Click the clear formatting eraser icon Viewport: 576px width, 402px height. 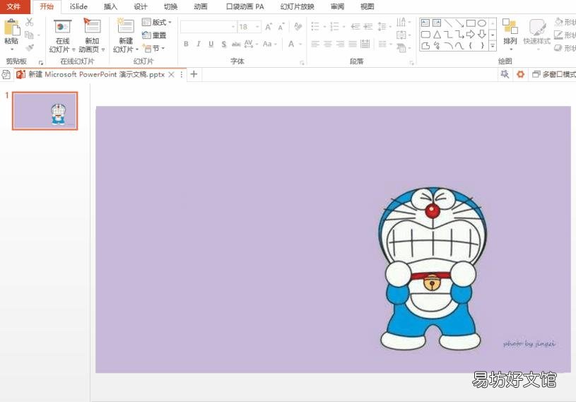(x=298, y=26)
